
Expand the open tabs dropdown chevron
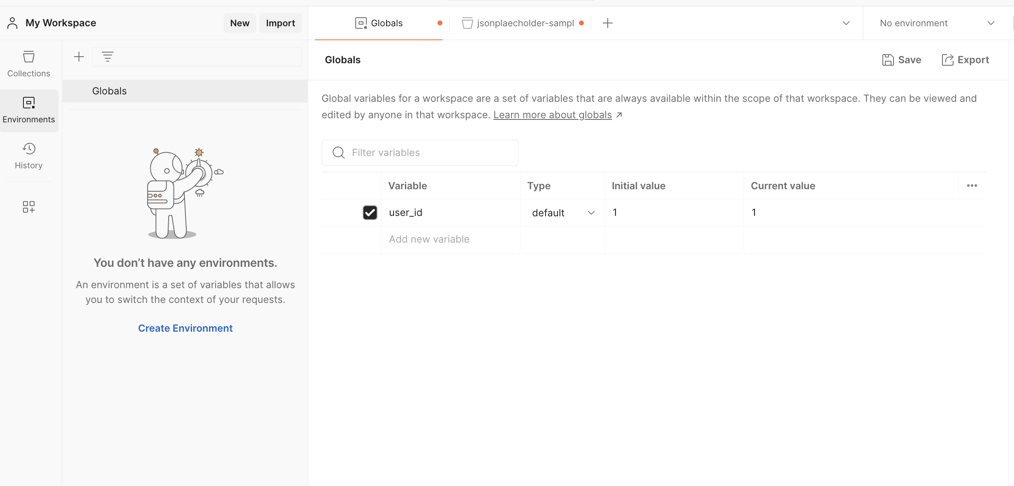[x=846, y=23]
